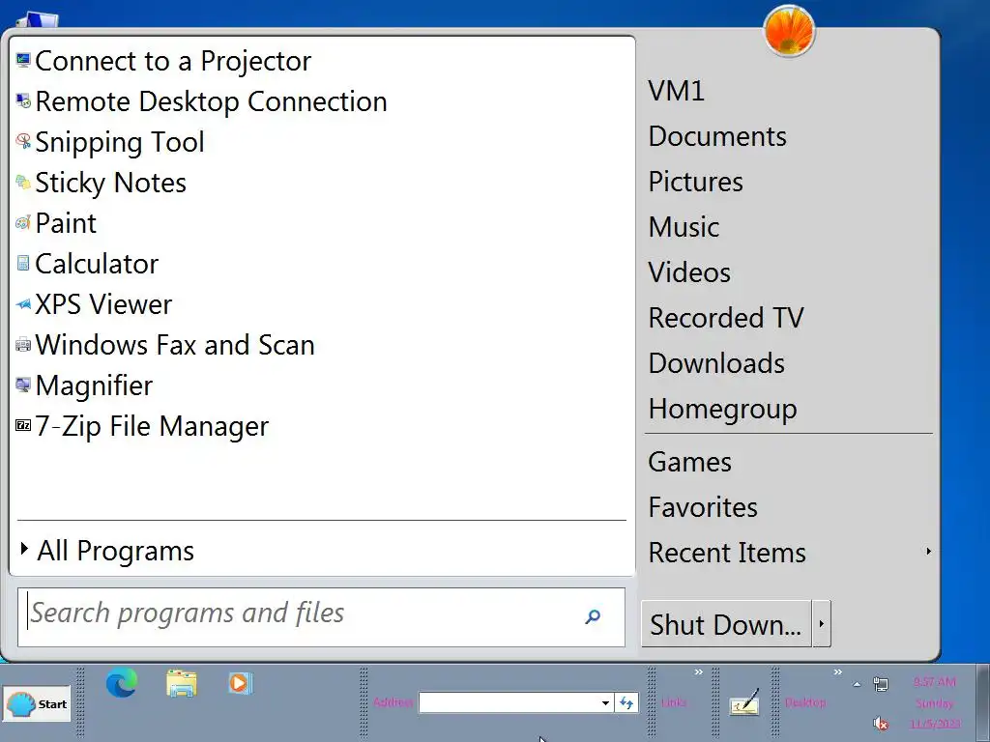Click the Shut Down button
990x742 pixels.
726,624
